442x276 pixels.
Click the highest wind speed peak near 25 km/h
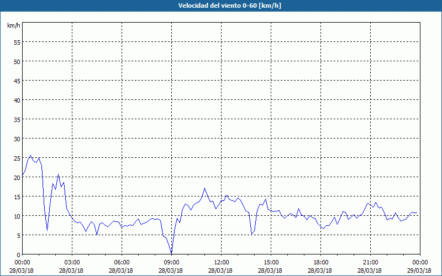(31, 156)
